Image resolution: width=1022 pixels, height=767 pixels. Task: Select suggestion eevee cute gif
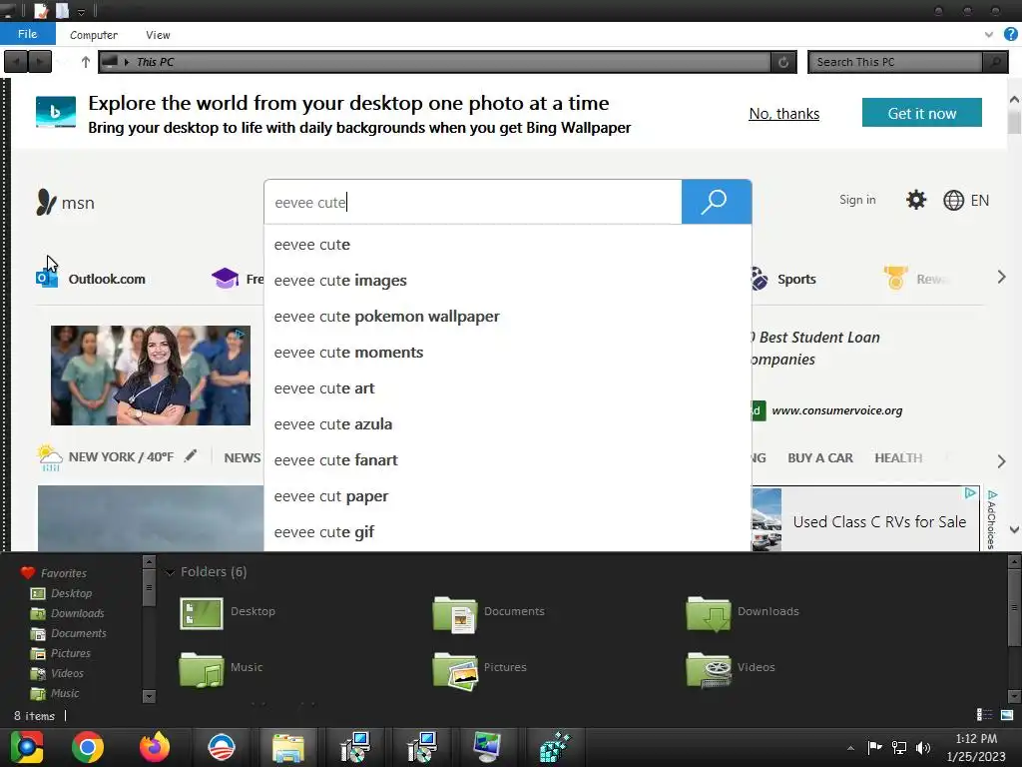click(508, 532)
